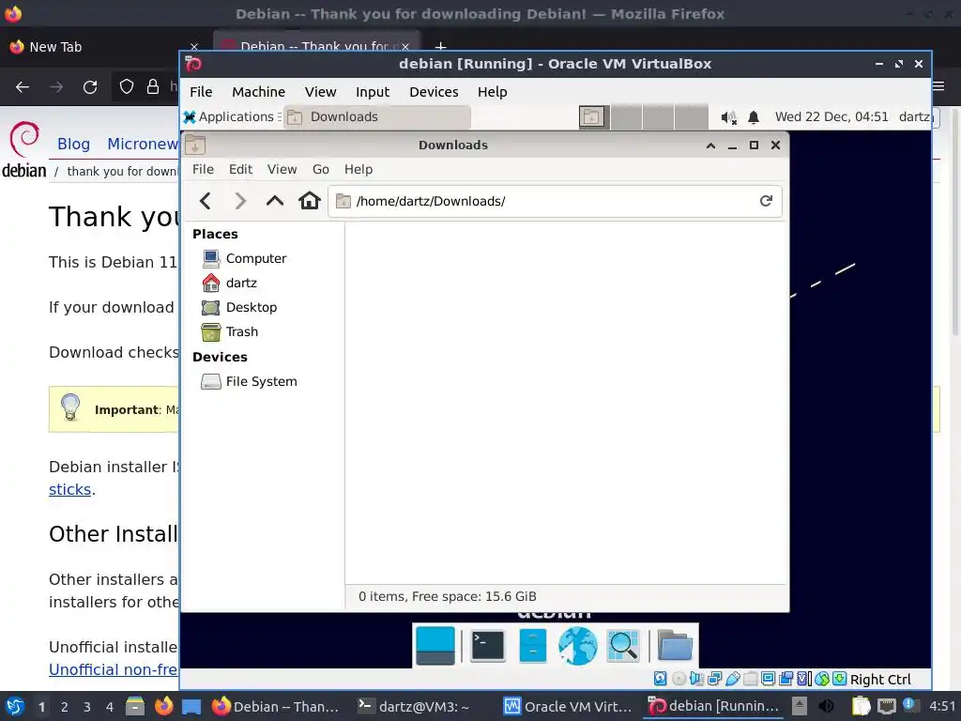Switch to host workspace 2 on the taskbar

[65, 707]
